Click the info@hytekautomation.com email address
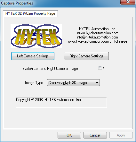This screenshot has height=142, width=136. tap(97, 37)
